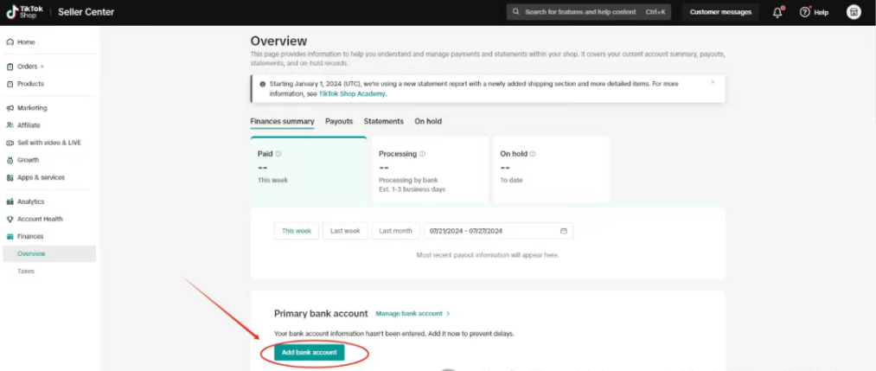Screen dimensions: 876x371
Task: Click the notification bell icon
Action: [777, 12]
